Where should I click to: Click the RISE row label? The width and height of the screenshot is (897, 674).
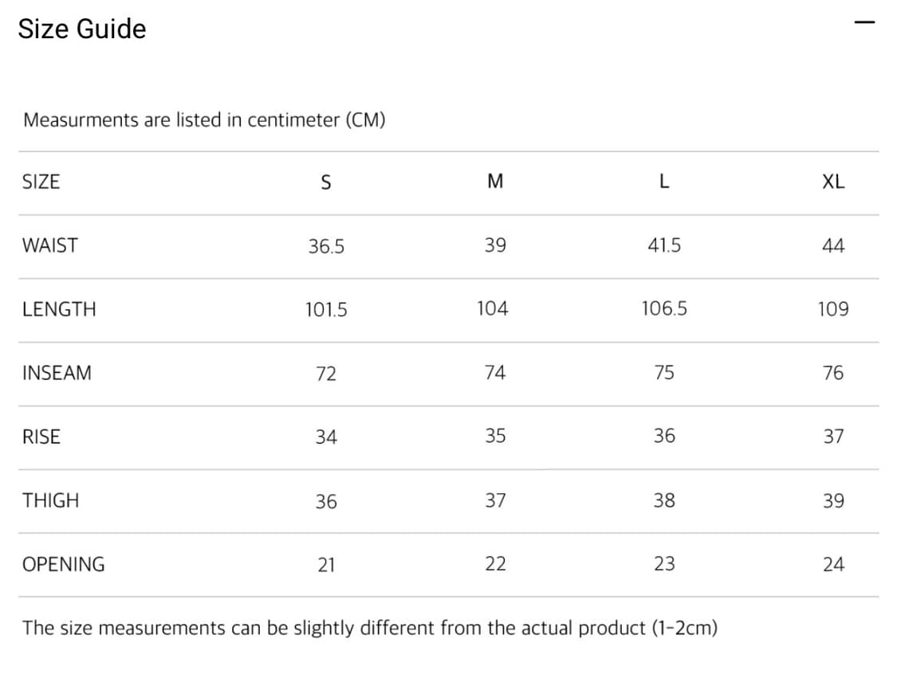(41, 437)
